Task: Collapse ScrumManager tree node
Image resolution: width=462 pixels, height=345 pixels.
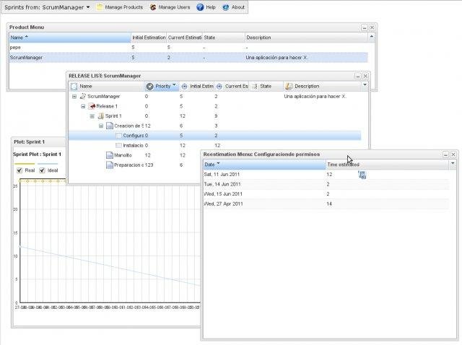Action: click(x=74, y=96)
